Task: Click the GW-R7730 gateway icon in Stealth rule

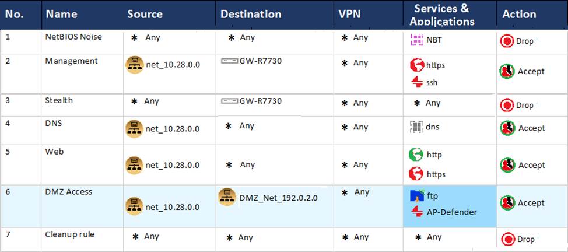Action: click(x=229, y=101)
